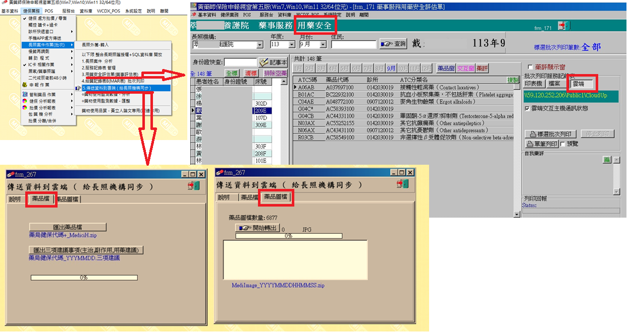Click the green 複製 copy icon
The width and height of the screenshot is (629, 334).
[x=513, y=80]
